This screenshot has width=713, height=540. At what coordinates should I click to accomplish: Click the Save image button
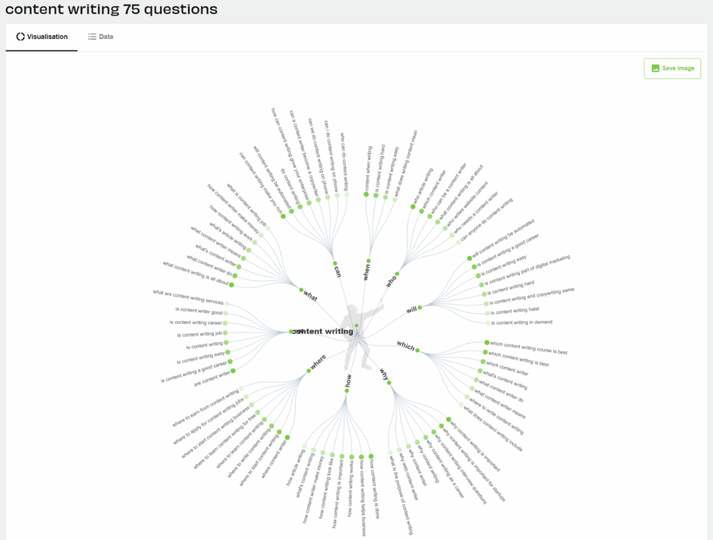click(672, 68)
